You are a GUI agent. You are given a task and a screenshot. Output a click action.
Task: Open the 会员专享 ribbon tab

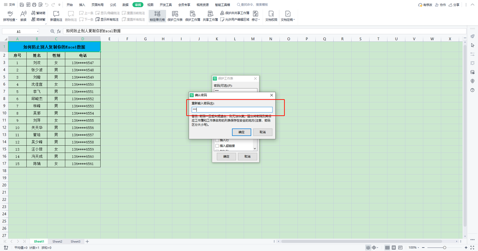click(184, 5)
